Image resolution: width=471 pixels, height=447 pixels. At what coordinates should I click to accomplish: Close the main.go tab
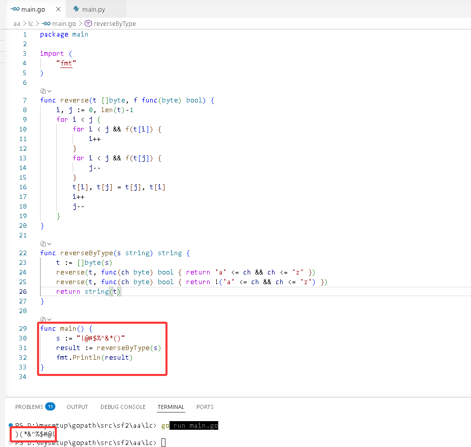pyautogui.click(x=58, y=9)
